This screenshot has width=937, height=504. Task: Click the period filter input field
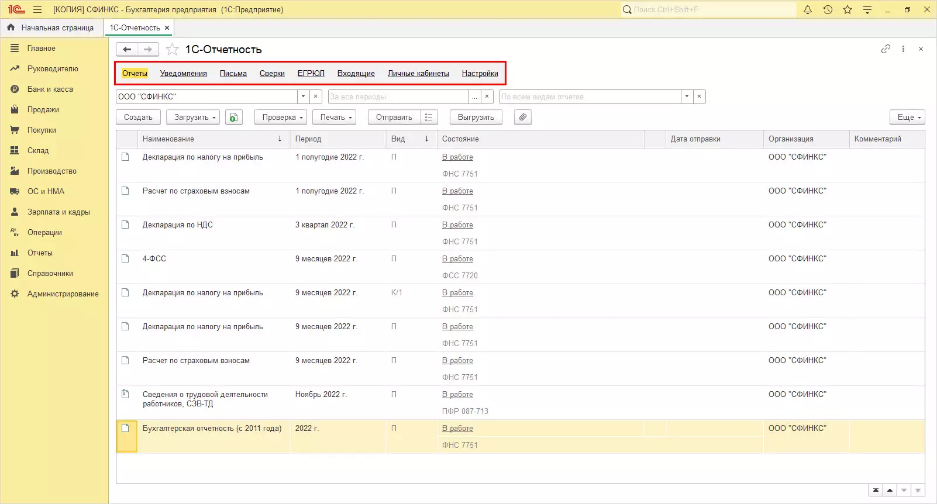click(x=398, y=96)
